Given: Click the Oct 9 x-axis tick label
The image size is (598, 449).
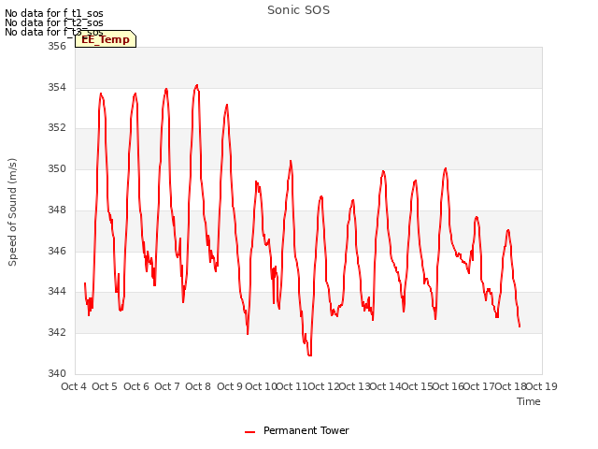Looking at the screenshot, I should (230, 386).
